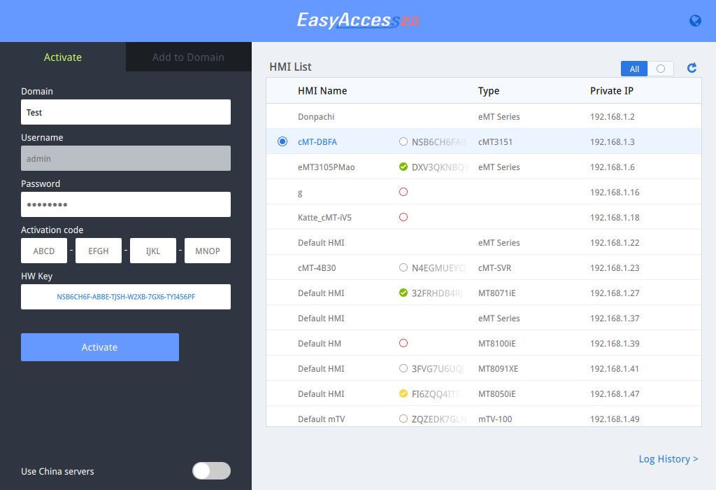Screen dimensions: 716x490
Task: Click red status circle for g row
Action: click(403, 192)
